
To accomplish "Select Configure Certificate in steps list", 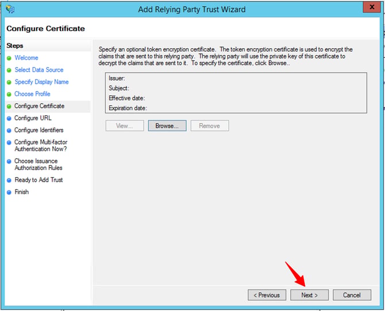I will [40, 106].
